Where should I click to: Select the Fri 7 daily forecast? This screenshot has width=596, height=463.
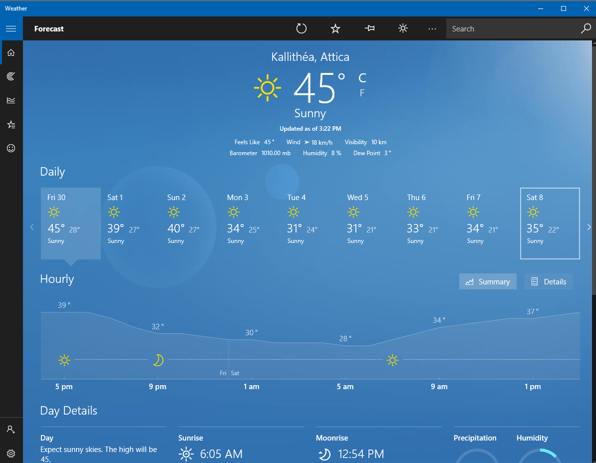click(490, 224)
